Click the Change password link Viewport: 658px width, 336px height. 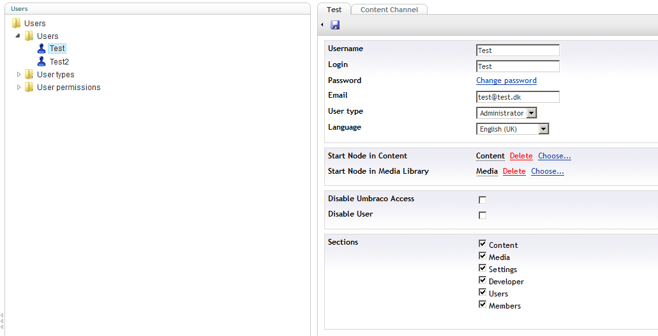506,80
